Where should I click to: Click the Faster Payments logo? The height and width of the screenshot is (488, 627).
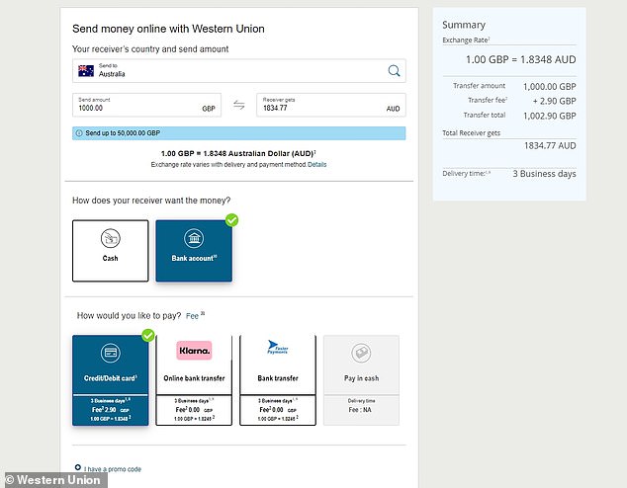click(x=278, y=347)
